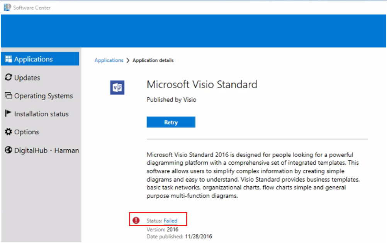Click the Version: 2016 text

[x=162, y=229]
